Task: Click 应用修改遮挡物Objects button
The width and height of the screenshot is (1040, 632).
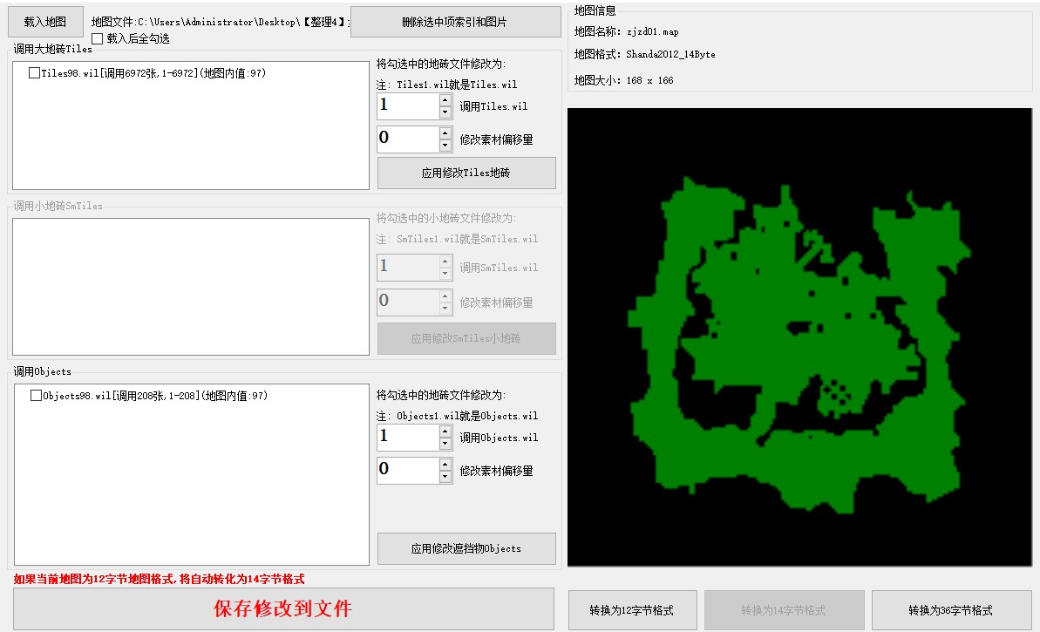Action: (466, 548)
